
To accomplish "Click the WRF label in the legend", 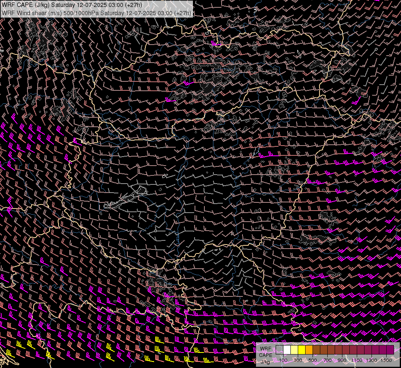I will tap(265, 349).
